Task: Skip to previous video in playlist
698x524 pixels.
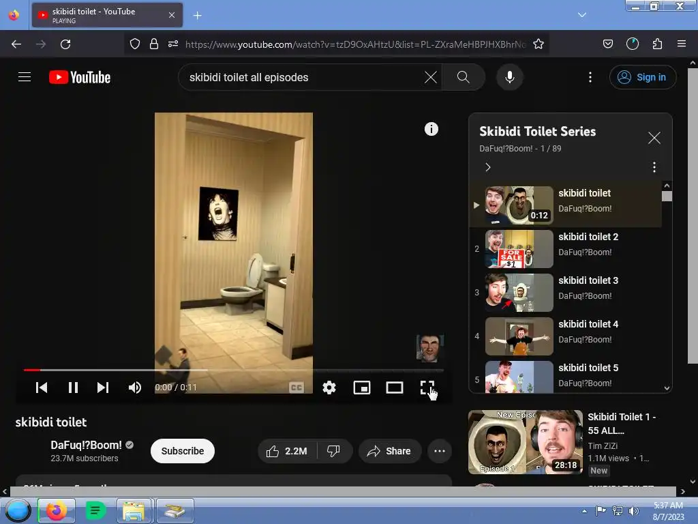Action: (x=42, y=388)
